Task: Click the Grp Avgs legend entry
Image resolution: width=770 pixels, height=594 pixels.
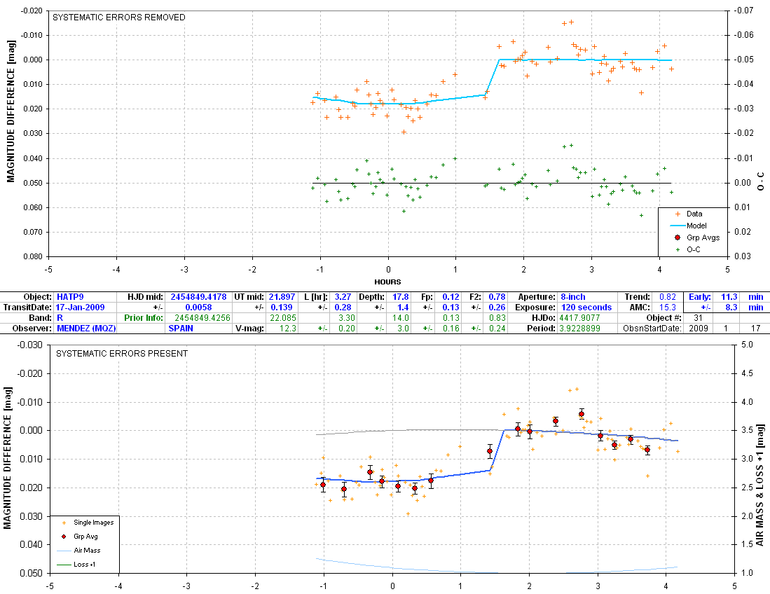Action: pos(697,237)
